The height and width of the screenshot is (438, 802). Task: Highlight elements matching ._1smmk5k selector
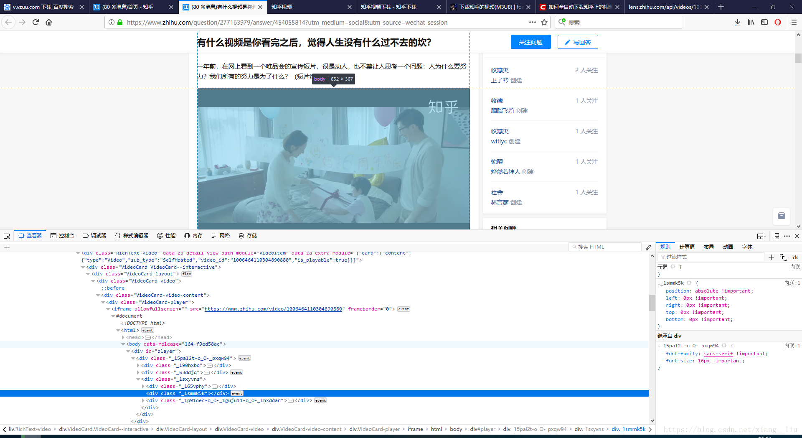click(689, 283)
